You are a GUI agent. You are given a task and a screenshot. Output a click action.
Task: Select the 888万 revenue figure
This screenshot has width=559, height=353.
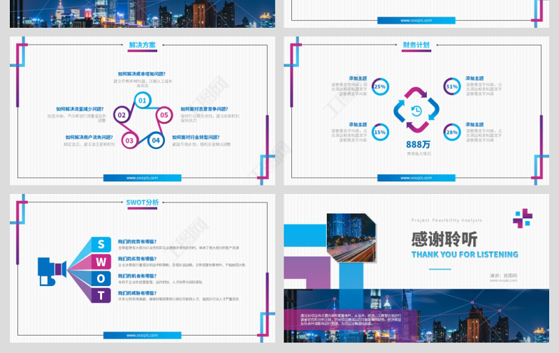[416, 144]
